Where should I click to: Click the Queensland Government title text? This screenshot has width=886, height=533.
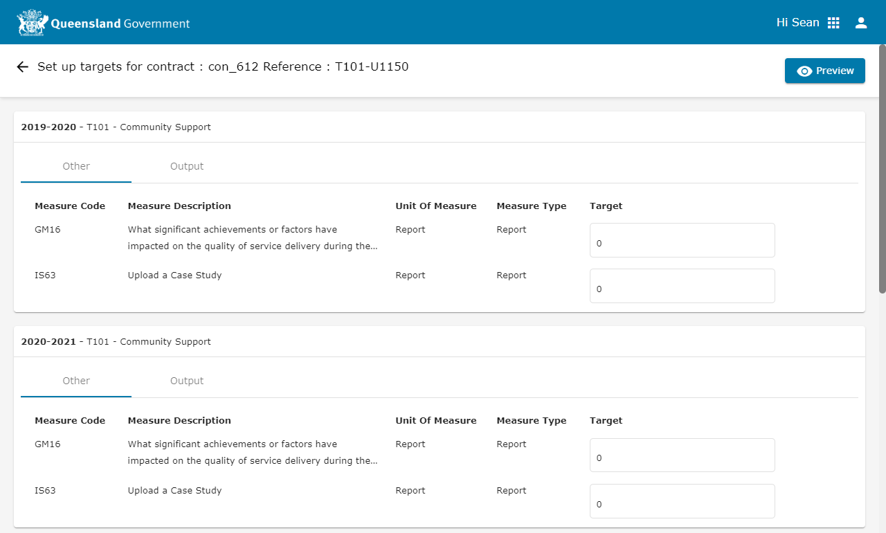pos(120,24)
